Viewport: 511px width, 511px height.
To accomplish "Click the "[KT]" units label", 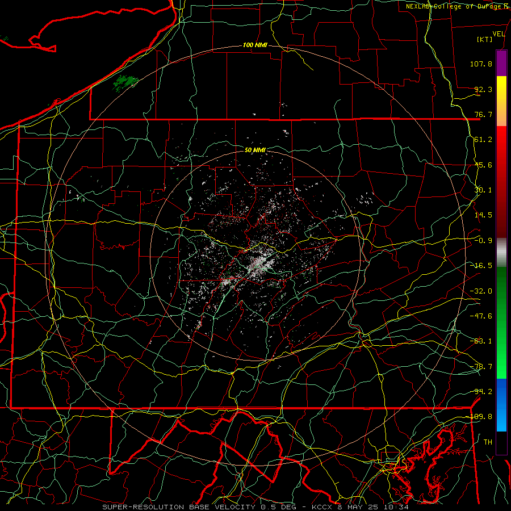I will point(485,39).
